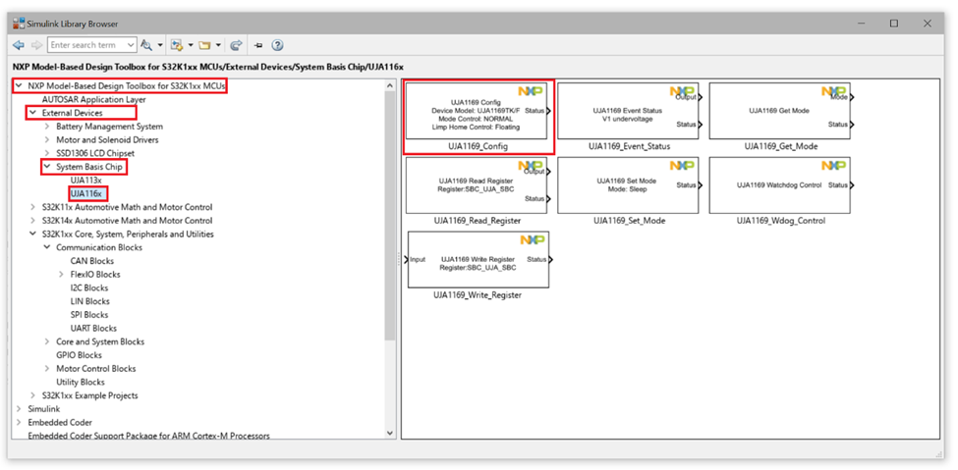
Task: Expand Core and System Blocks node
Action: click(47, 341)
